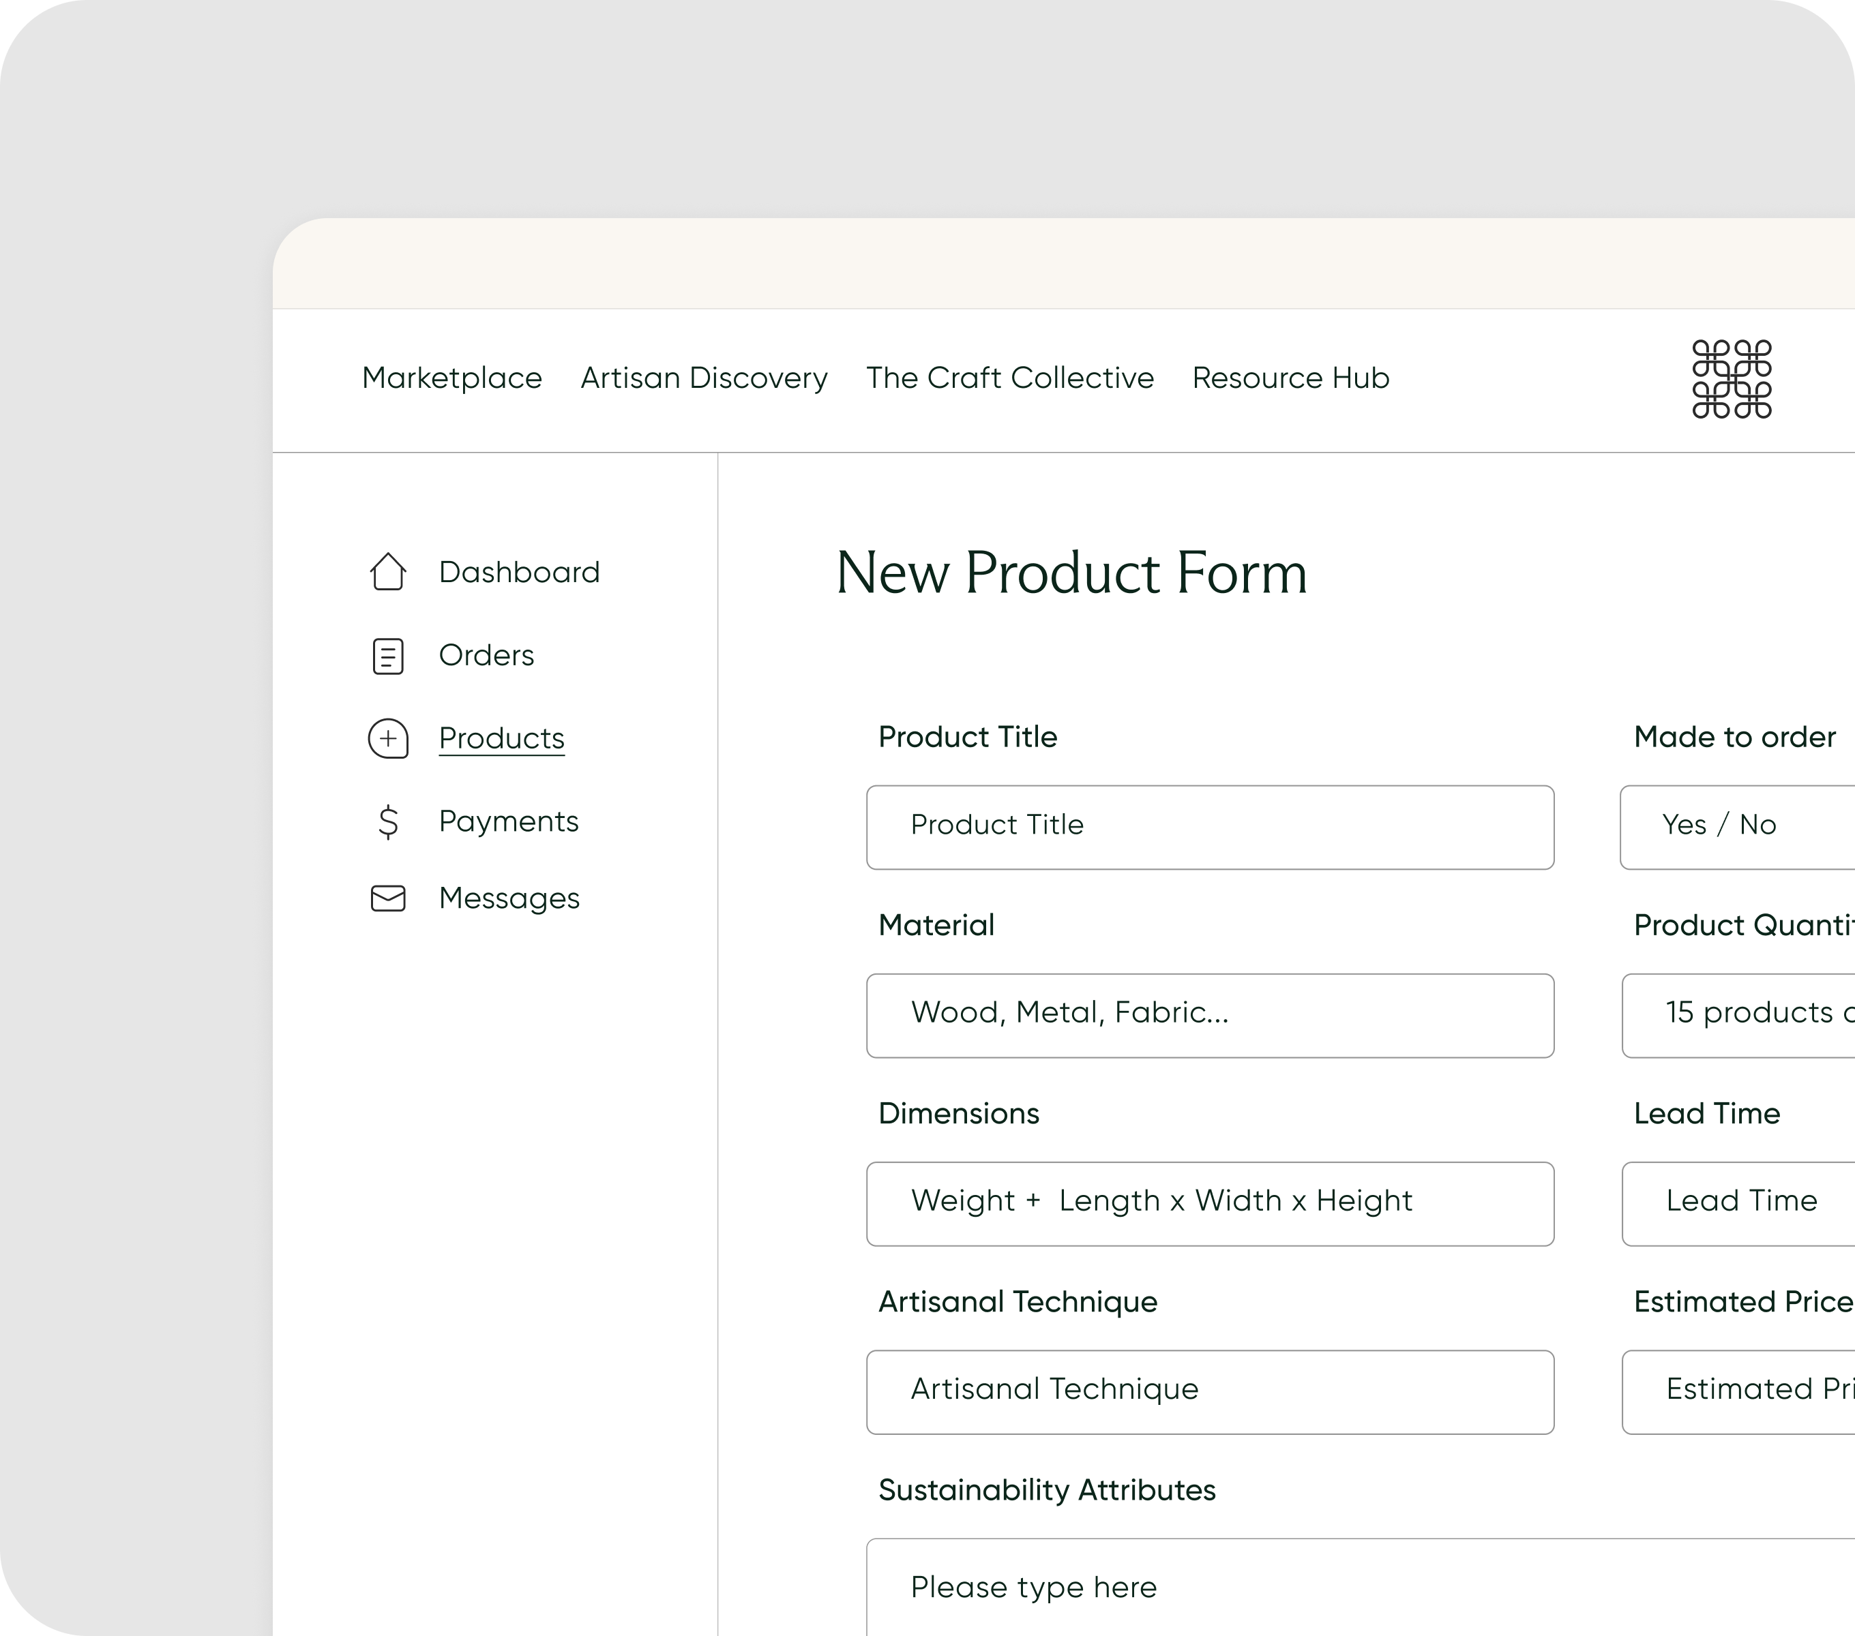Click the Dimensions input field
1855x1636 pixels.
click(1210, 1203)
